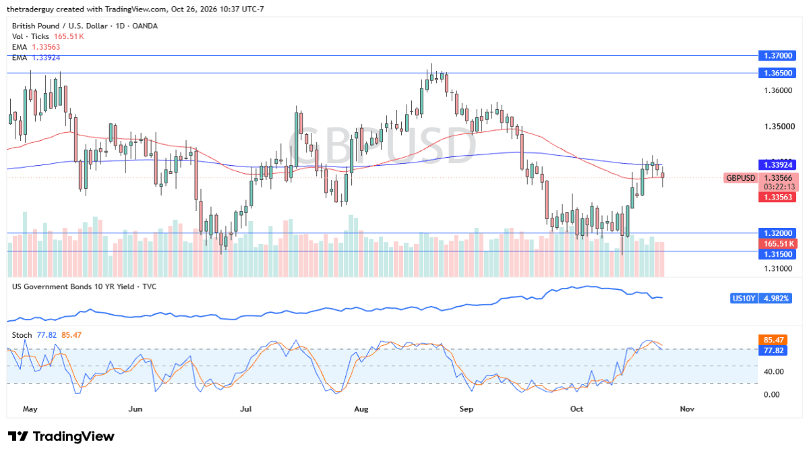Select the British Pound / U.S. Dollar chart title
Image resolution: width=809 pixels, height=455 pixels.
[x=86, y=26]
